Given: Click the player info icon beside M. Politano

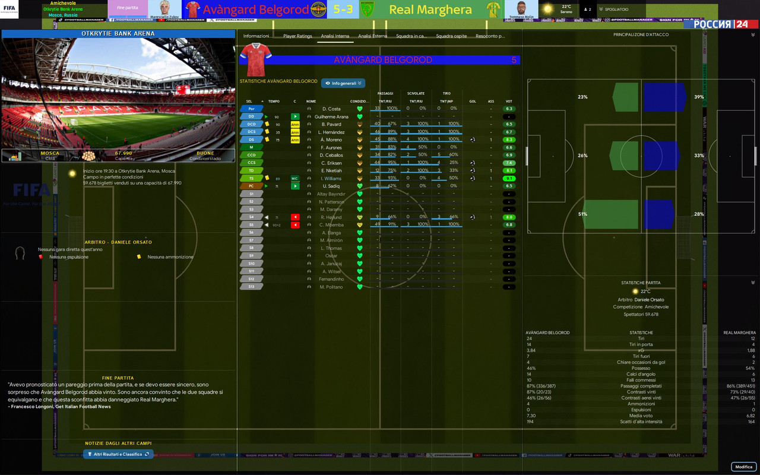Looking at the screenshot, I should [x=309, y=287].
